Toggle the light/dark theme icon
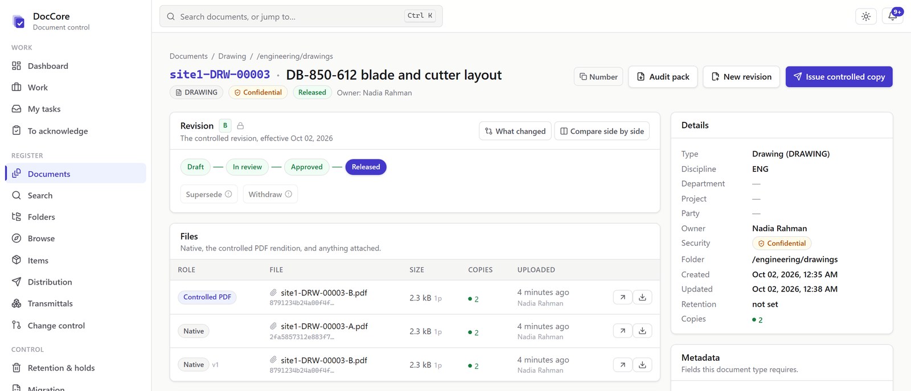 [x=865, y=17]
